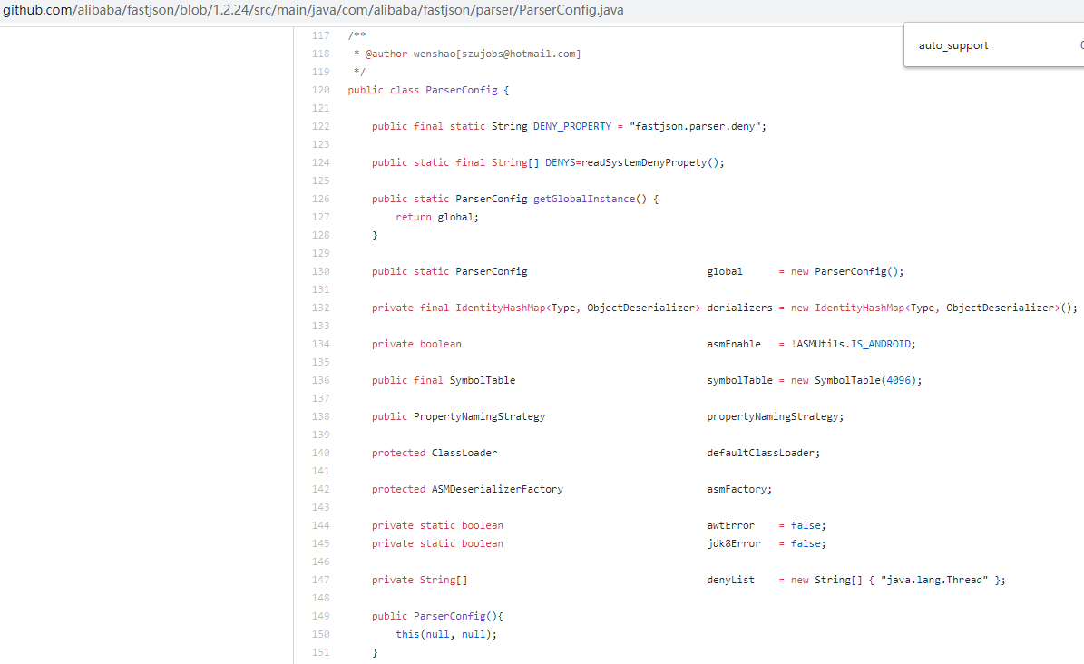Select line number 144 with awtError flag

click(320, 525)
